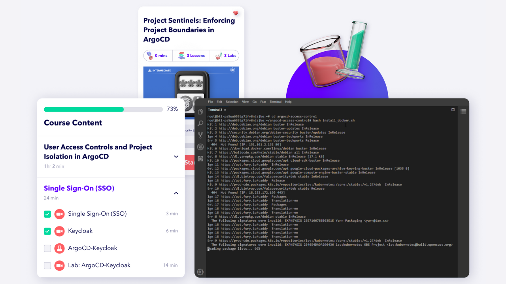Select the Terminal 3 tab
Viewport: 506px width, 284px height.
(x=215, y=110)
